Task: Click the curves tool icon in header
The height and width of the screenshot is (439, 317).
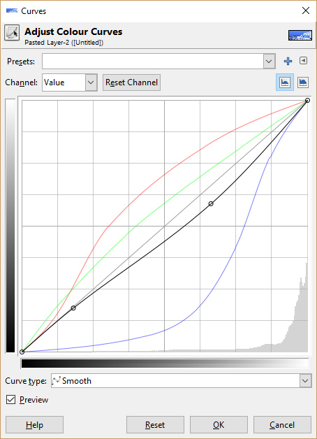Action: pyautogui.click(x=12, y=33)
